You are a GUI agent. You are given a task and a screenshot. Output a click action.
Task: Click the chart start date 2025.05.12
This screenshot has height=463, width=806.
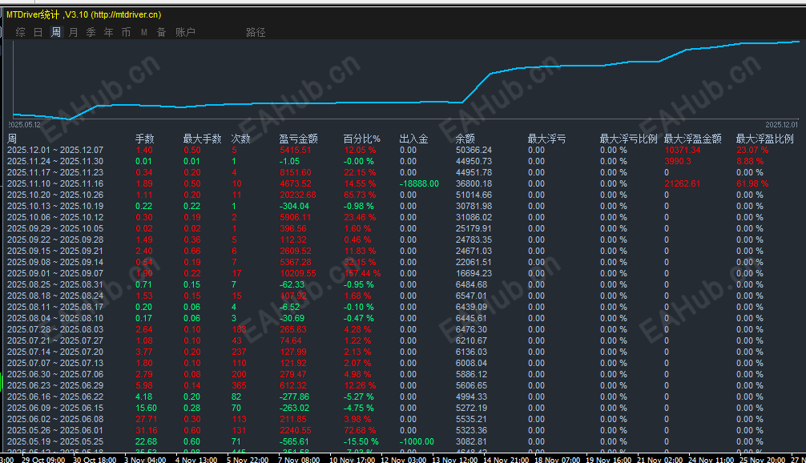click(24, 125)
